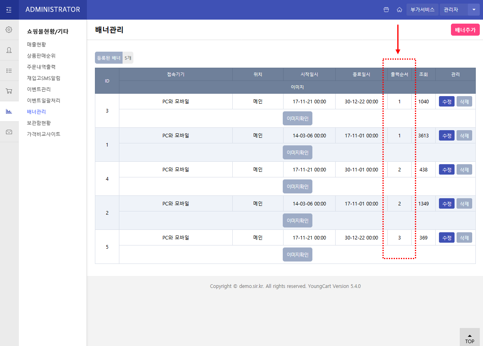Open 가격비교사이트 in side menu
Viewport: 483px width, 346px height.
click(44, 134)
